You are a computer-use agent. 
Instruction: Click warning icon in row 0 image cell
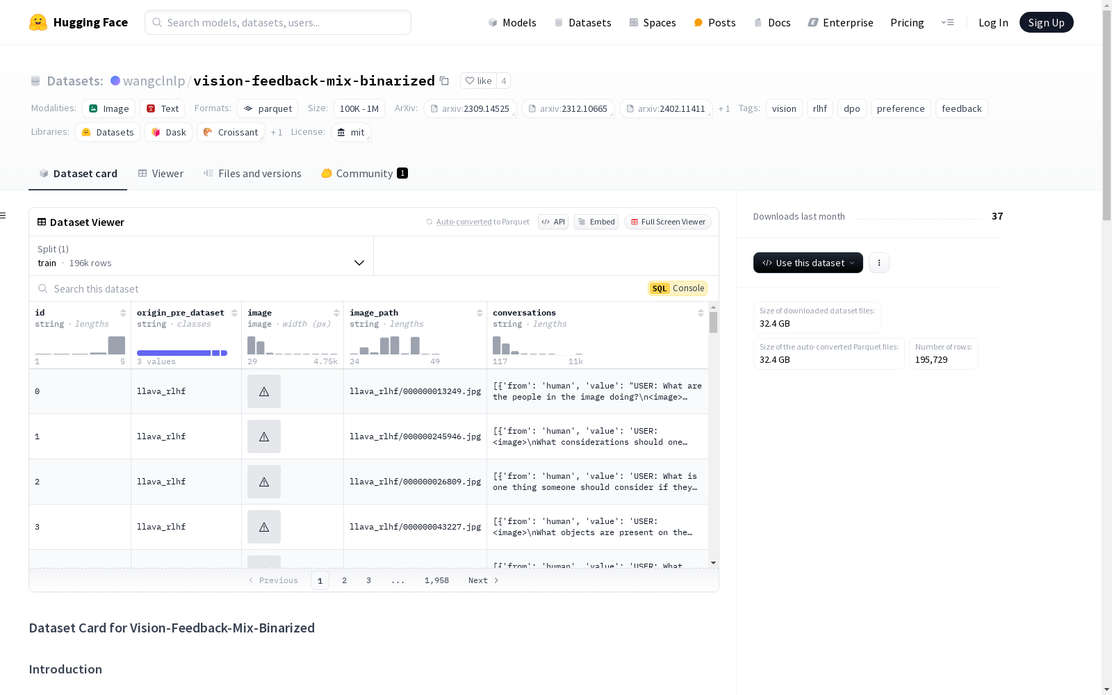(264, 391)
